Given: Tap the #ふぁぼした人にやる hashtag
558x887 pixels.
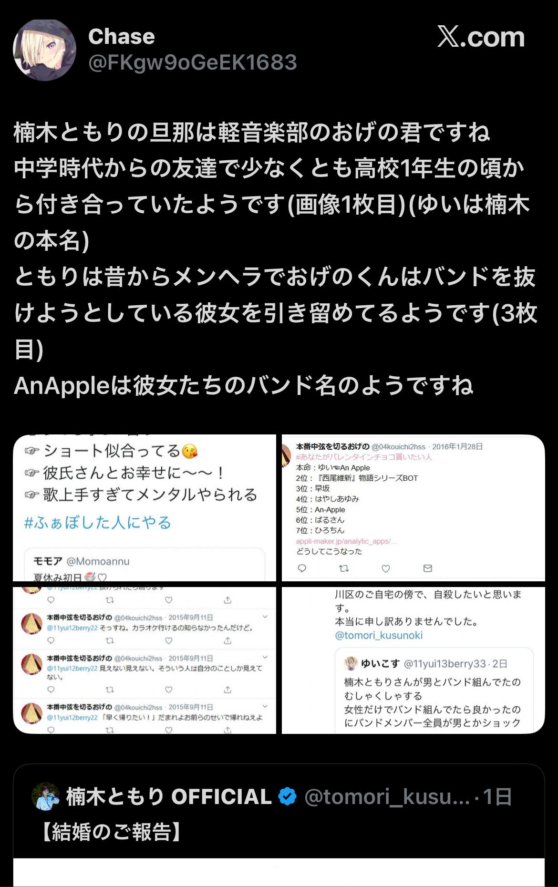Looking at the screenshot, I should 98,523.
